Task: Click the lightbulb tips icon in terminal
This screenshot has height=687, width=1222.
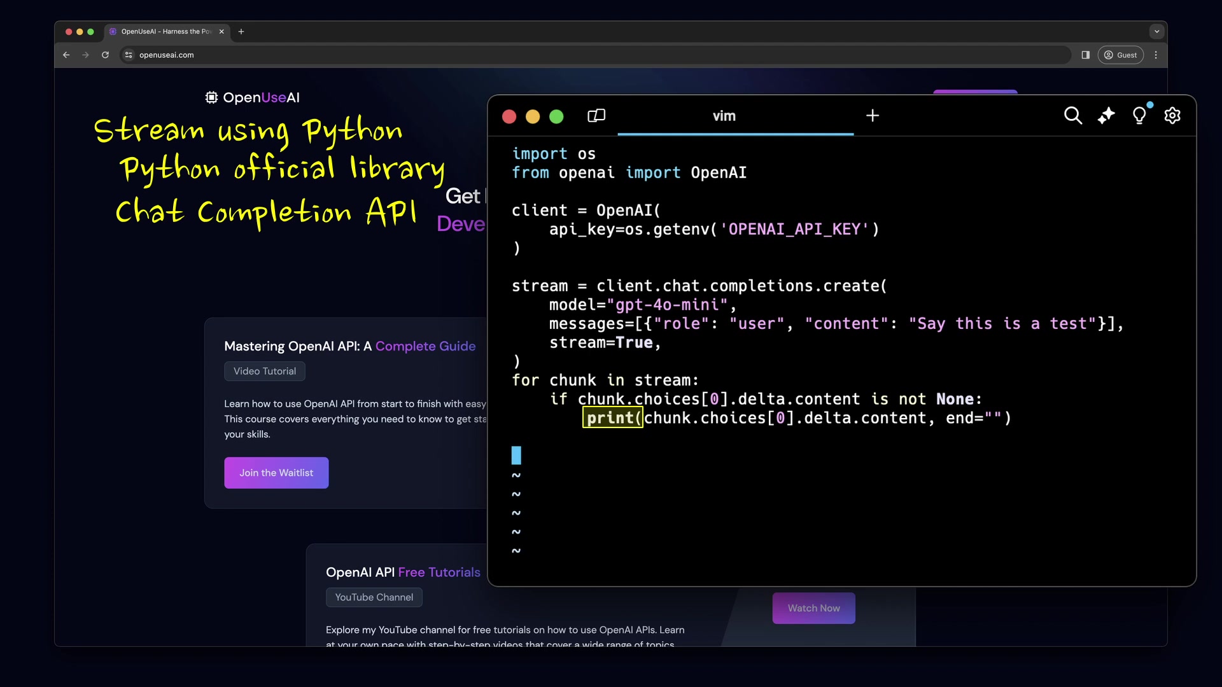Action: pyautogui.click(x=1139, y=115)
